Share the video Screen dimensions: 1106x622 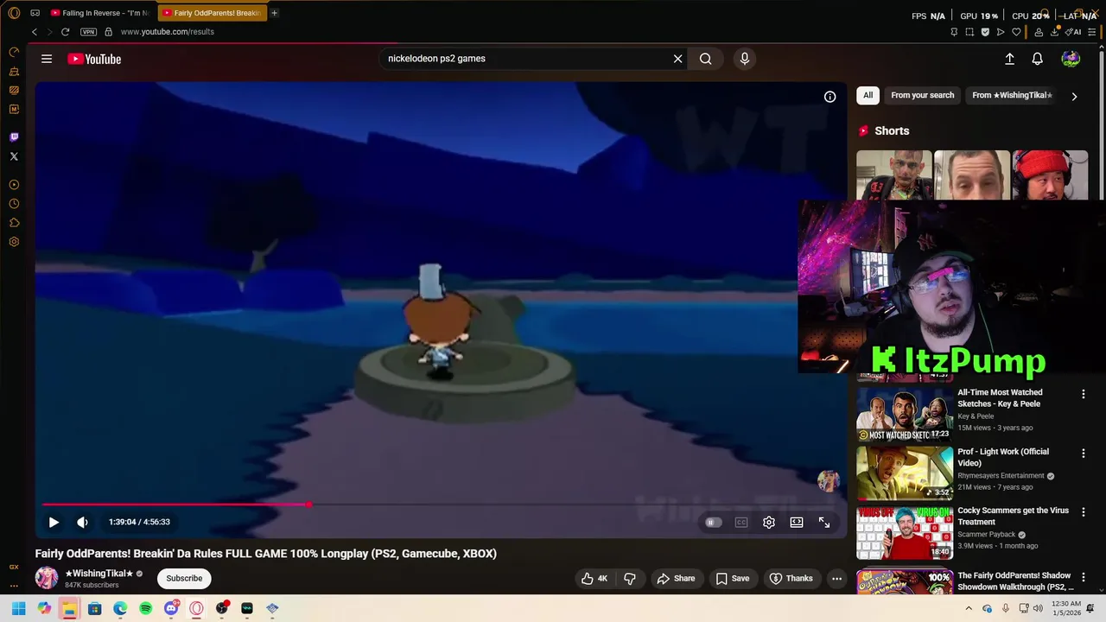676,578
